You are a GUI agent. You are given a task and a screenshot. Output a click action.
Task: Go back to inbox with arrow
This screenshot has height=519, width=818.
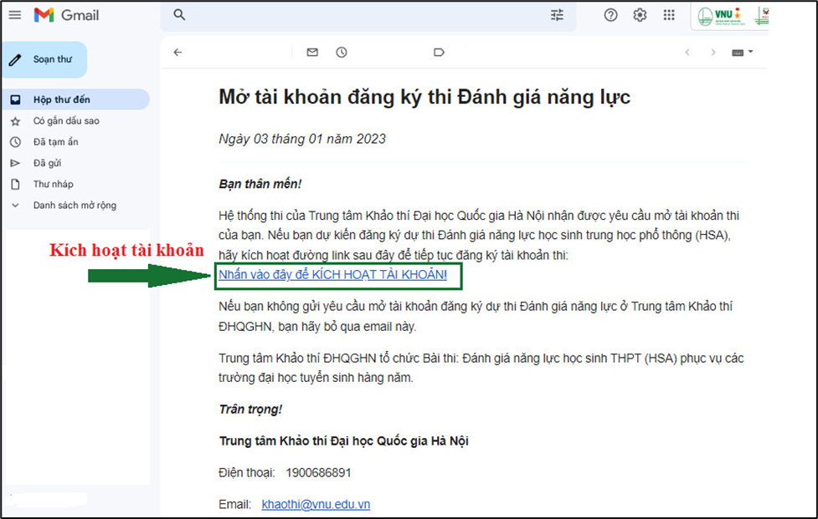click(177, 53)
